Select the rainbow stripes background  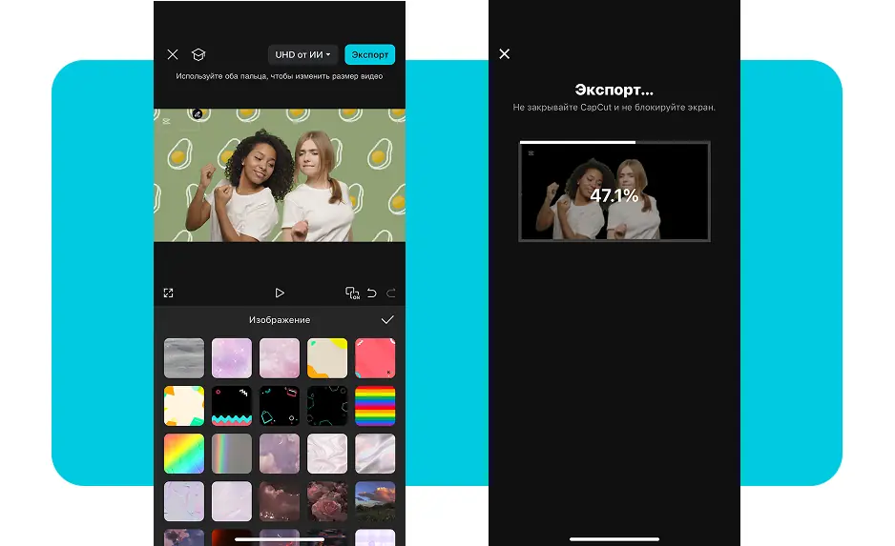(375, 406)
